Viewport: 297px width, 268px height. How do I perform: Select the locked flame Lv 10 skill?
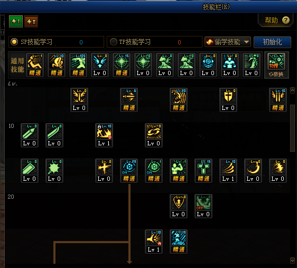tap(104, 135)
